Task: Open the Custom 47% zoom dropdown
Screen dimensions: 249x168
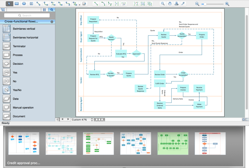Action: (82, 120)
